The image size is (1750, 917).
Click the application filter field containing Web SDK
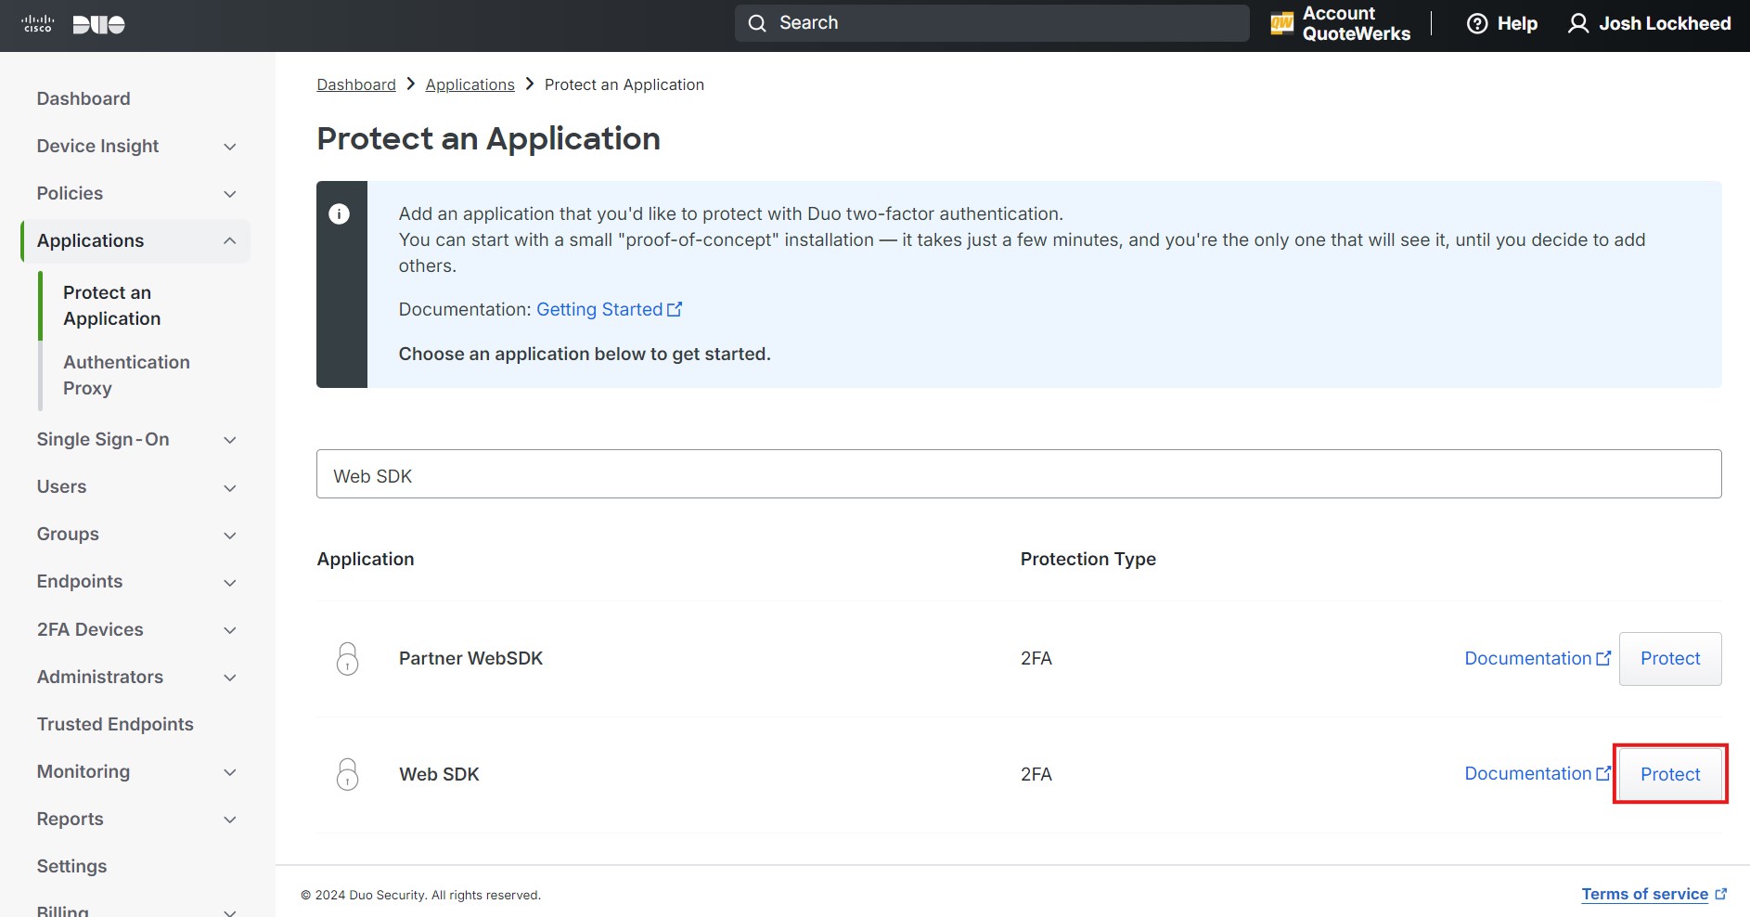click(1018, 475)
